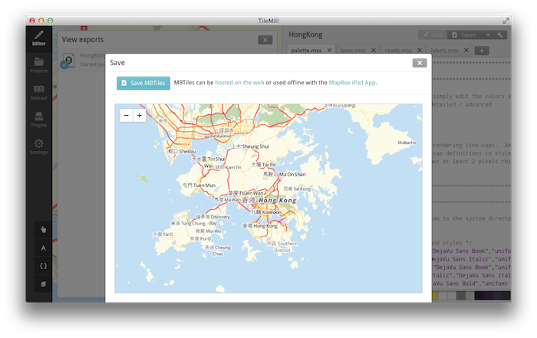Close the Save dialog
The width and height of the screenshot is (537, 338).
coord(420,63)
